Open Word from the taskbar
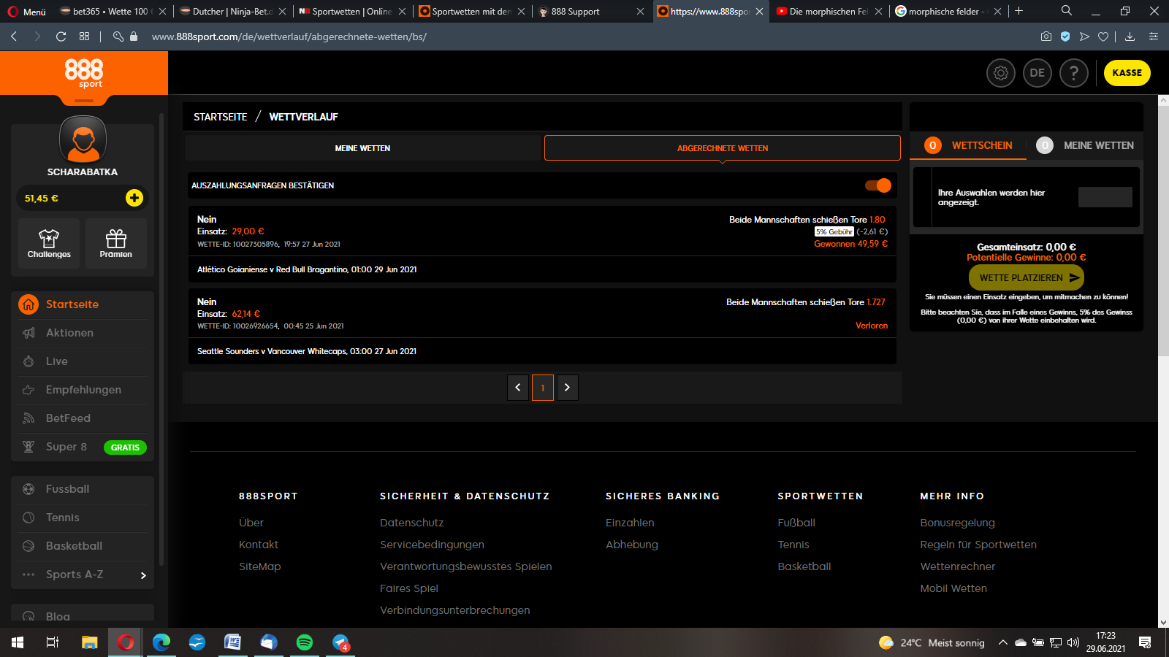The height and width of the screenshot is (657, 1169). 233,642
